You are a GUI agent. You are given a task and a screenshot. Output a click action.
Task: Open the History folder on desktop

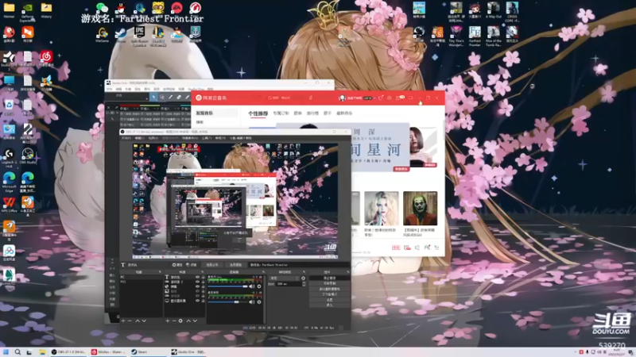(46, 10)
